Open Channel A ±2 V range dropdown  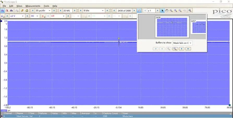[x=23, y=16]
